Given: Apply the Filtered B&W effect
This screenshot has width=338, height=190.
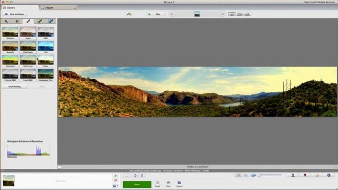Looking at the screenshot, I should click(x=10, y=75).
